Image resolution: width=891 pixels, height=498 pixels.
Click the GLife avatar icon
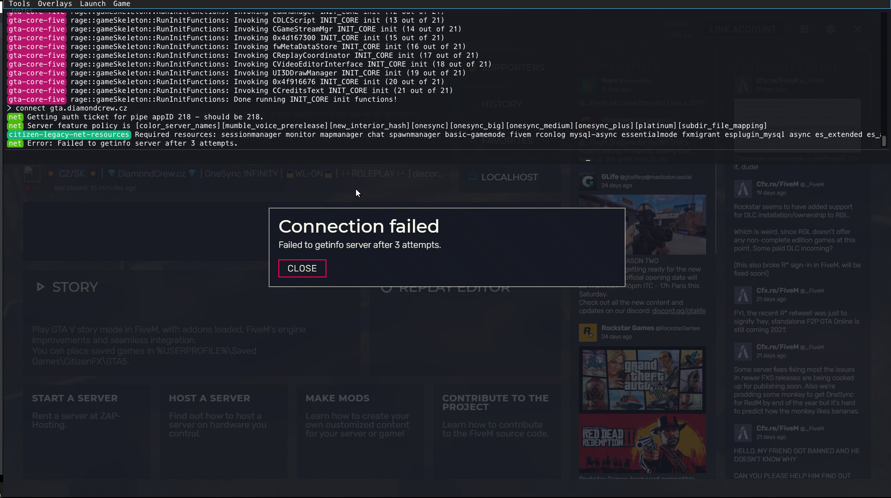(588, 181)
